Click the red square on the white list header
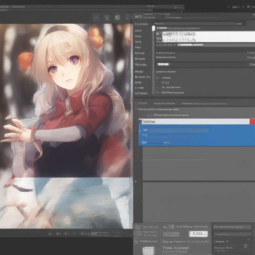 click(x=252, y=122)
